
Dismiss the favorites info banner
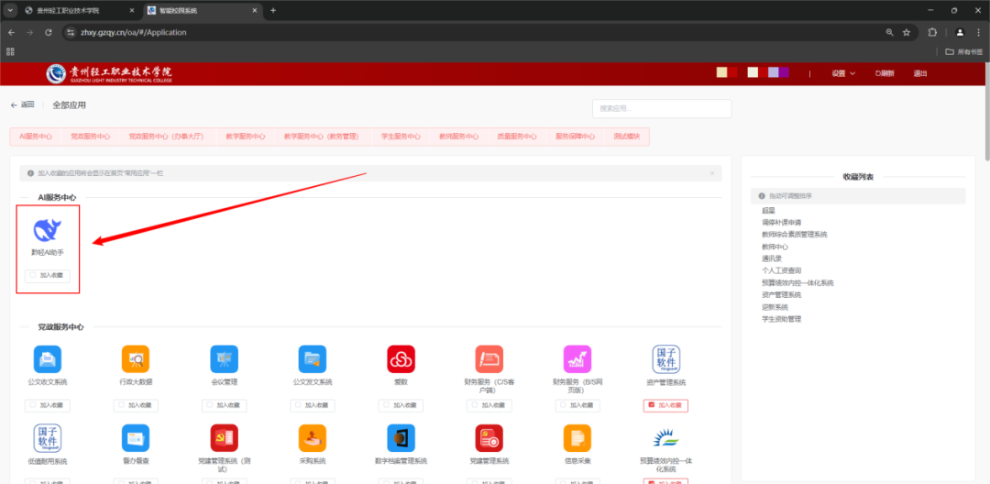click(x=712, y=173)
